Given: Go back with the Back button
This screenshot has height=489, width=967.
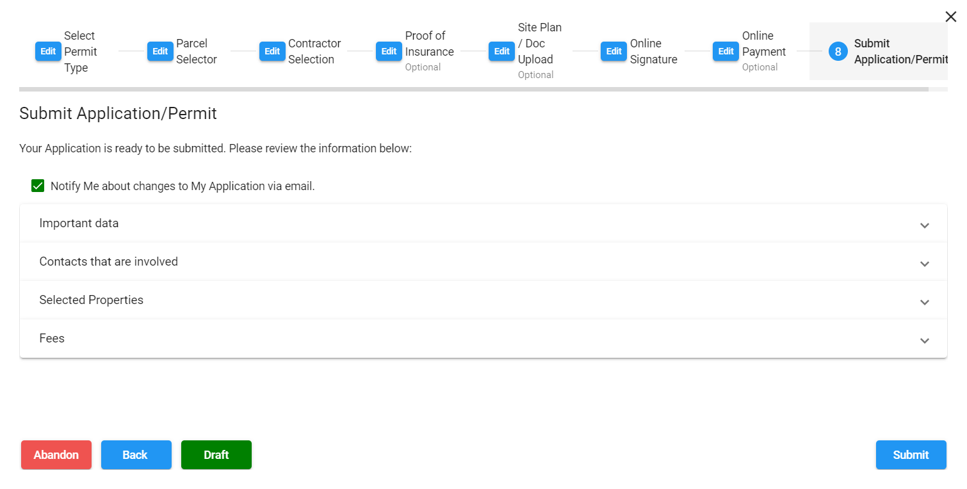Looking at the screenshot, I should (136, 455).
